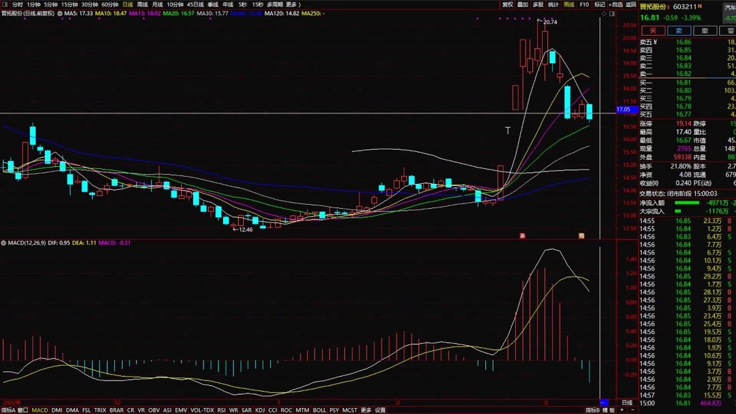Toggle the right panel layout icon

(x=612, y=14)
